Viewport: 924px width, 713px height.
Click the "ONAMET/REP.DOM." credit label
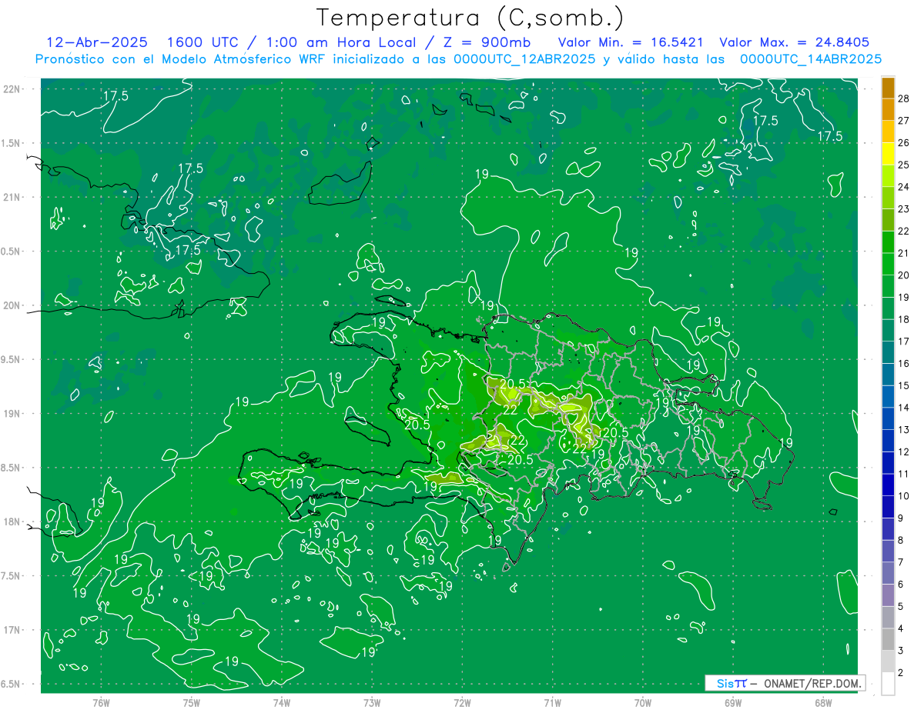click(813, 683)
